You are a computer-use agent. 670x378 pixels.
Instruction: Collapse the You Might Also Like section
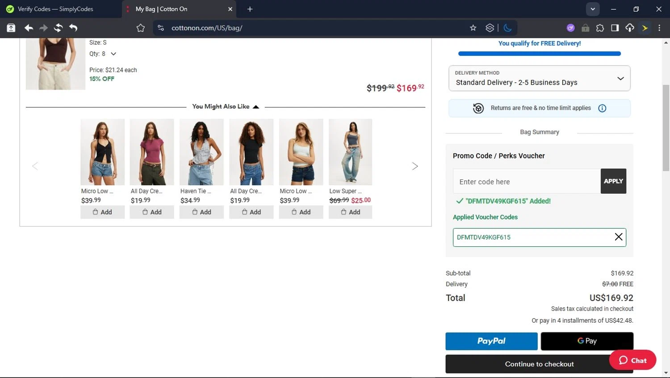pyautogui.click(x=226, y=107)
